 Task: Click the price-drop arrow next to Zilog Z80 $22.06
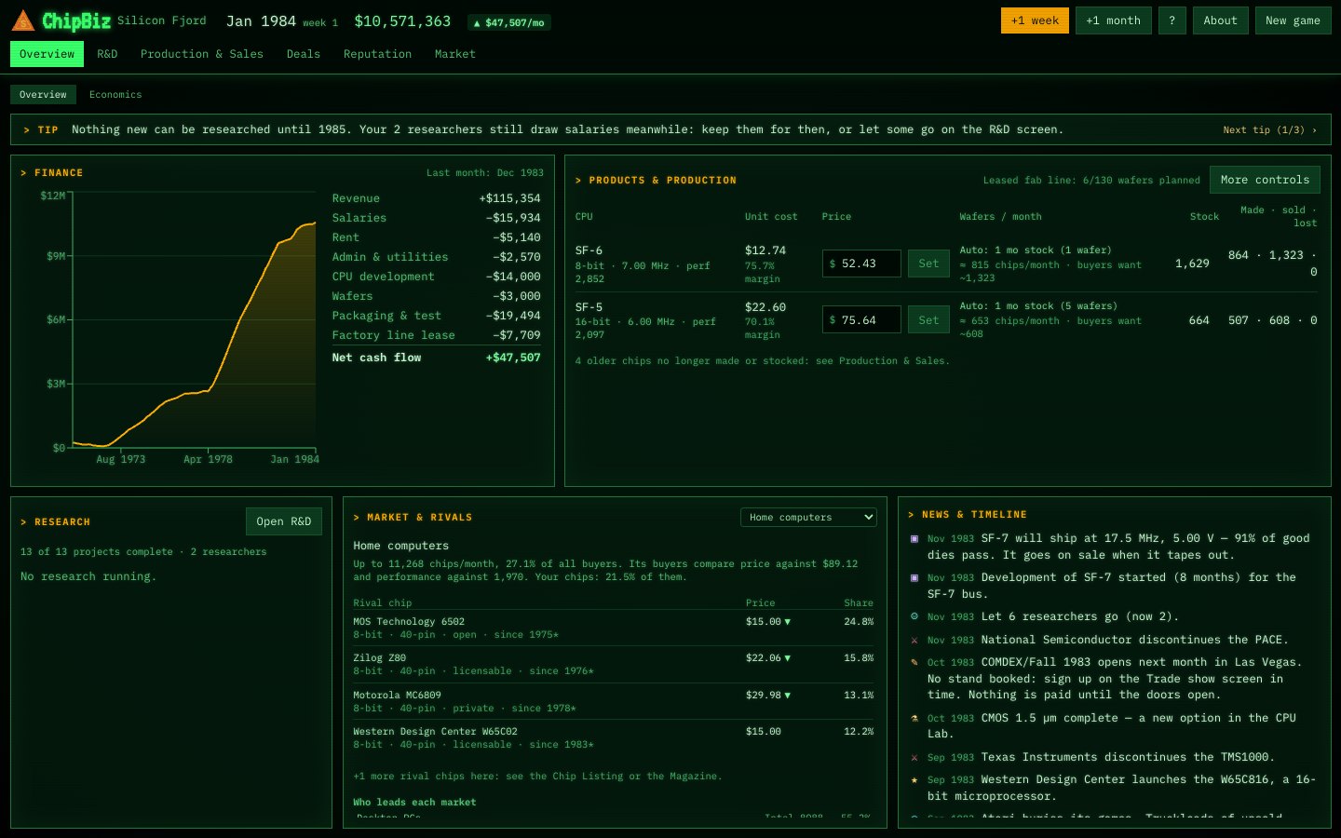coord(788,658)
